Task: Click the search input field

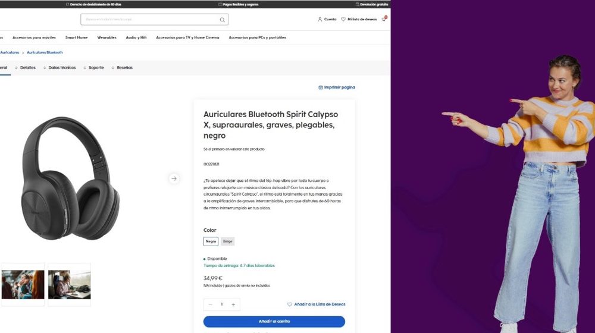Action: 154,20
